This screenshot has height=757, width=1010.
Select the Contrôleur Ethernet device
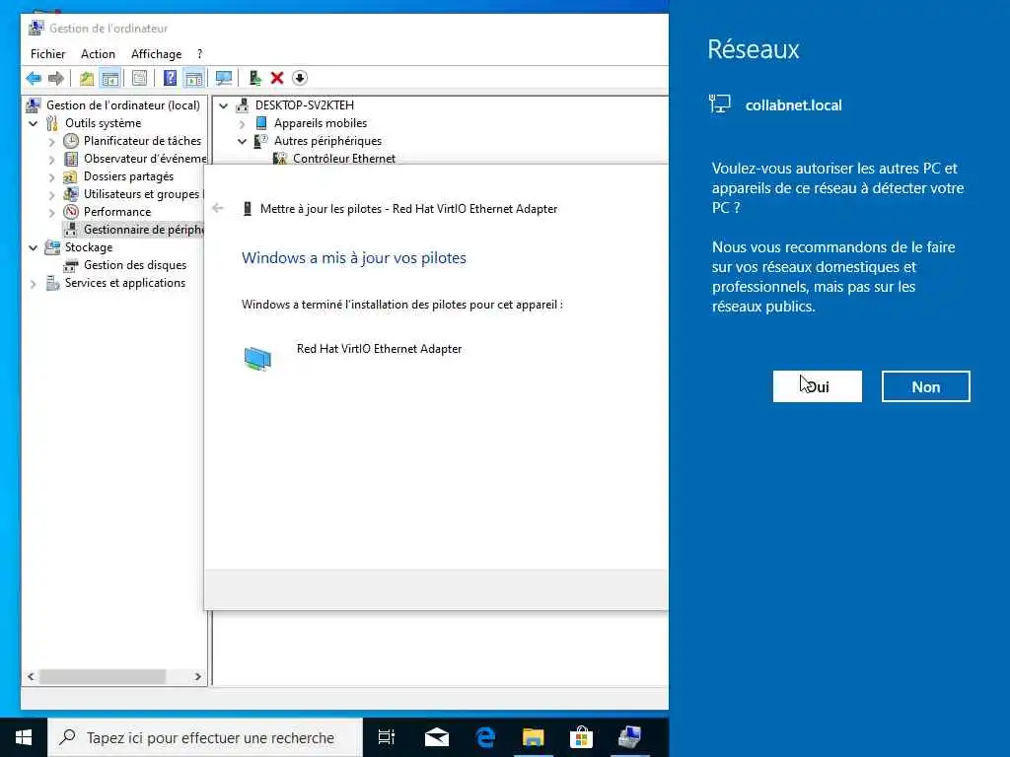pyautogui.click(x=344, y=159)
